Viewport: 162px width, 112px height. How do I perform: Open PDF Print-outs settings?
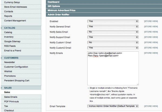(11, 101)
